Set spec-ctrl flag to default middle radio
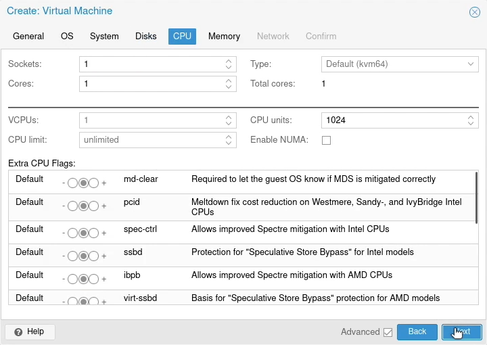487x345 pixels. [83, 233]
